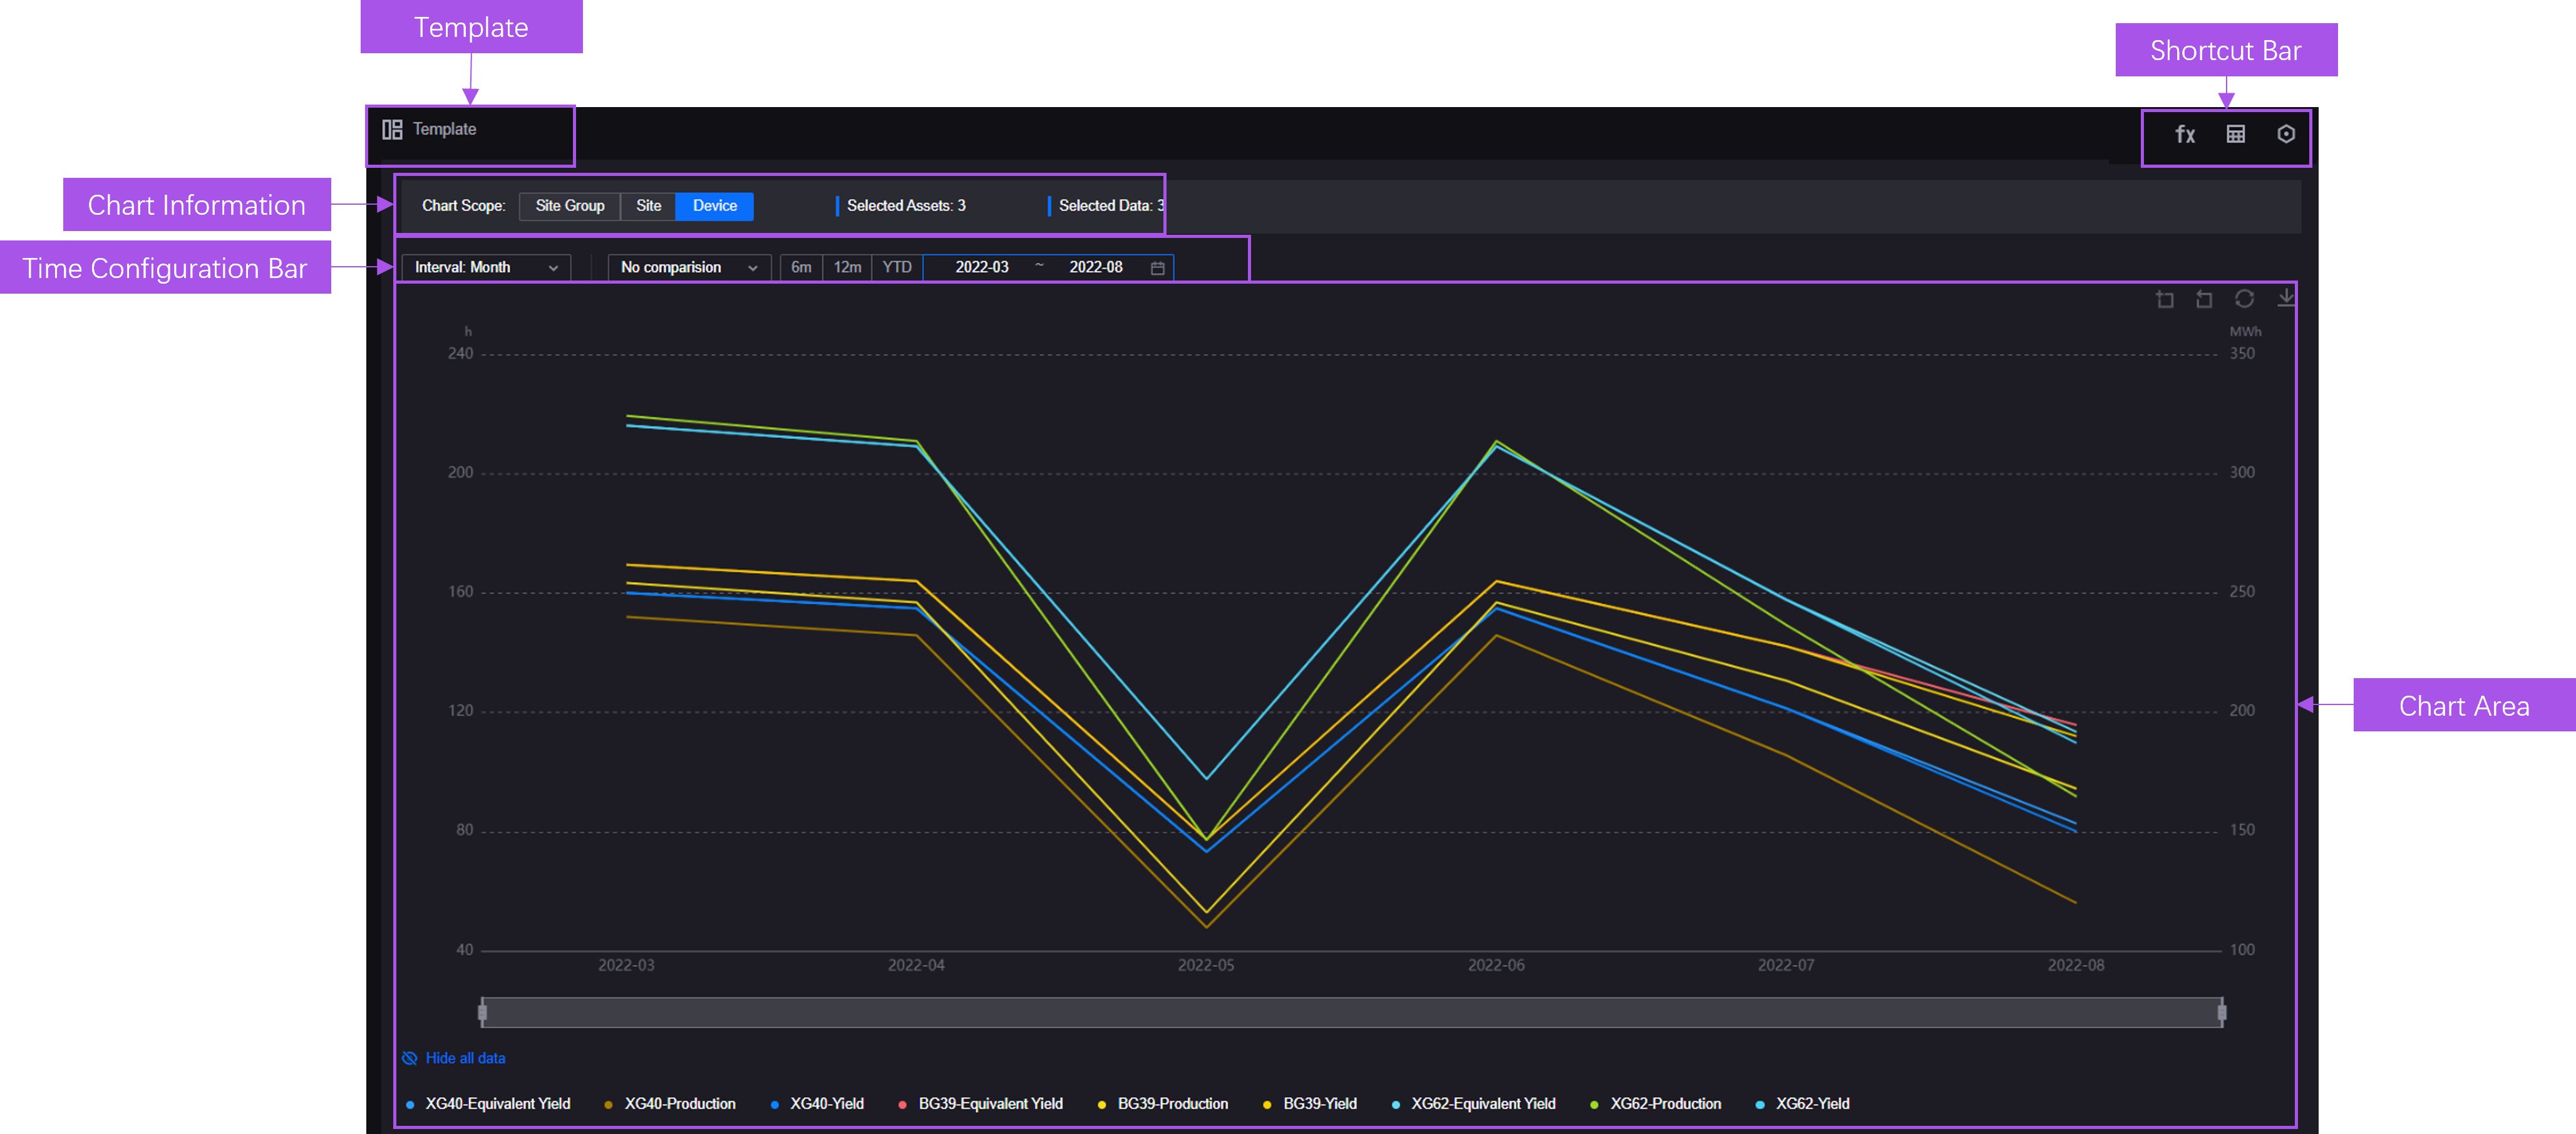2576x1134 pixels.
Task: Click the chart refresh icon
Action: click(2244, 299)
